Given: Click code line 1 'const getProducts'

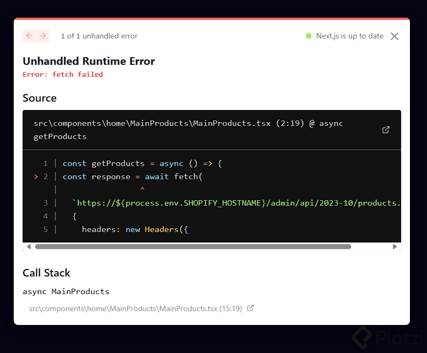Looking at the screenshot, I should [143, 163].
